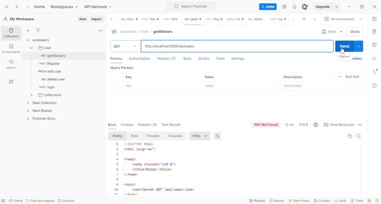Click the Search Postman box
Screen dimensions: 381x204
click(190, 7)
